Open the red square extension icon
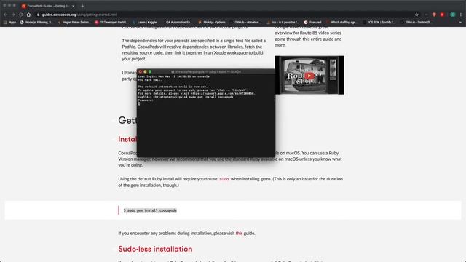466x262 pixels. 442,15
